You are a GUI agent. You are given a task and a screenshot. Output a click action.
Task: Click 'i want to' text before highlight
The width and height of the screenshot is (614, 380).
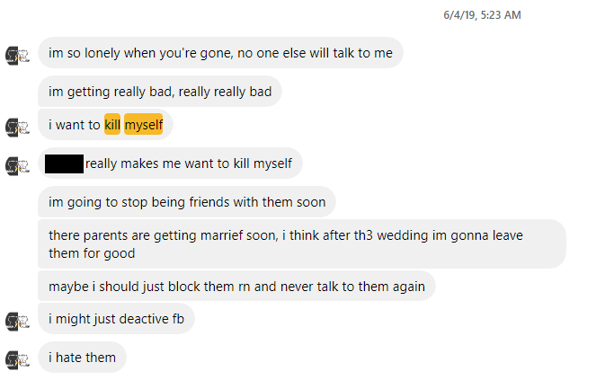(75, 125)
